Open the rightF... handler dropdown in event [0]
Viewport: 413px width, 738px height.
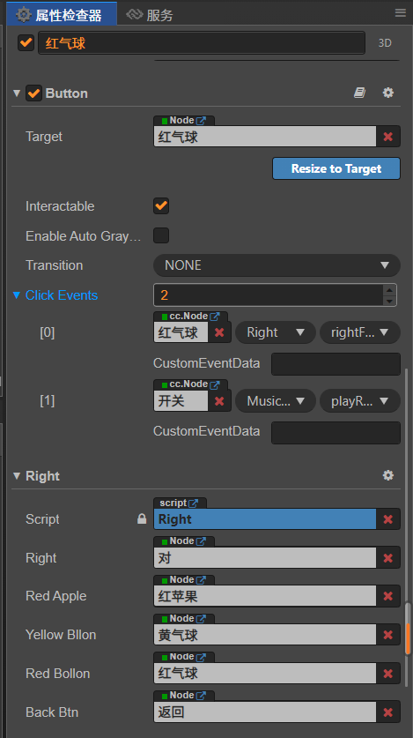coord(360,332)
